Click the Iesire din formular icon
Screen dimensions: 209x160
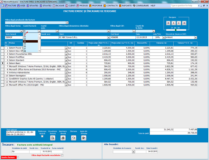coord(84,138)
